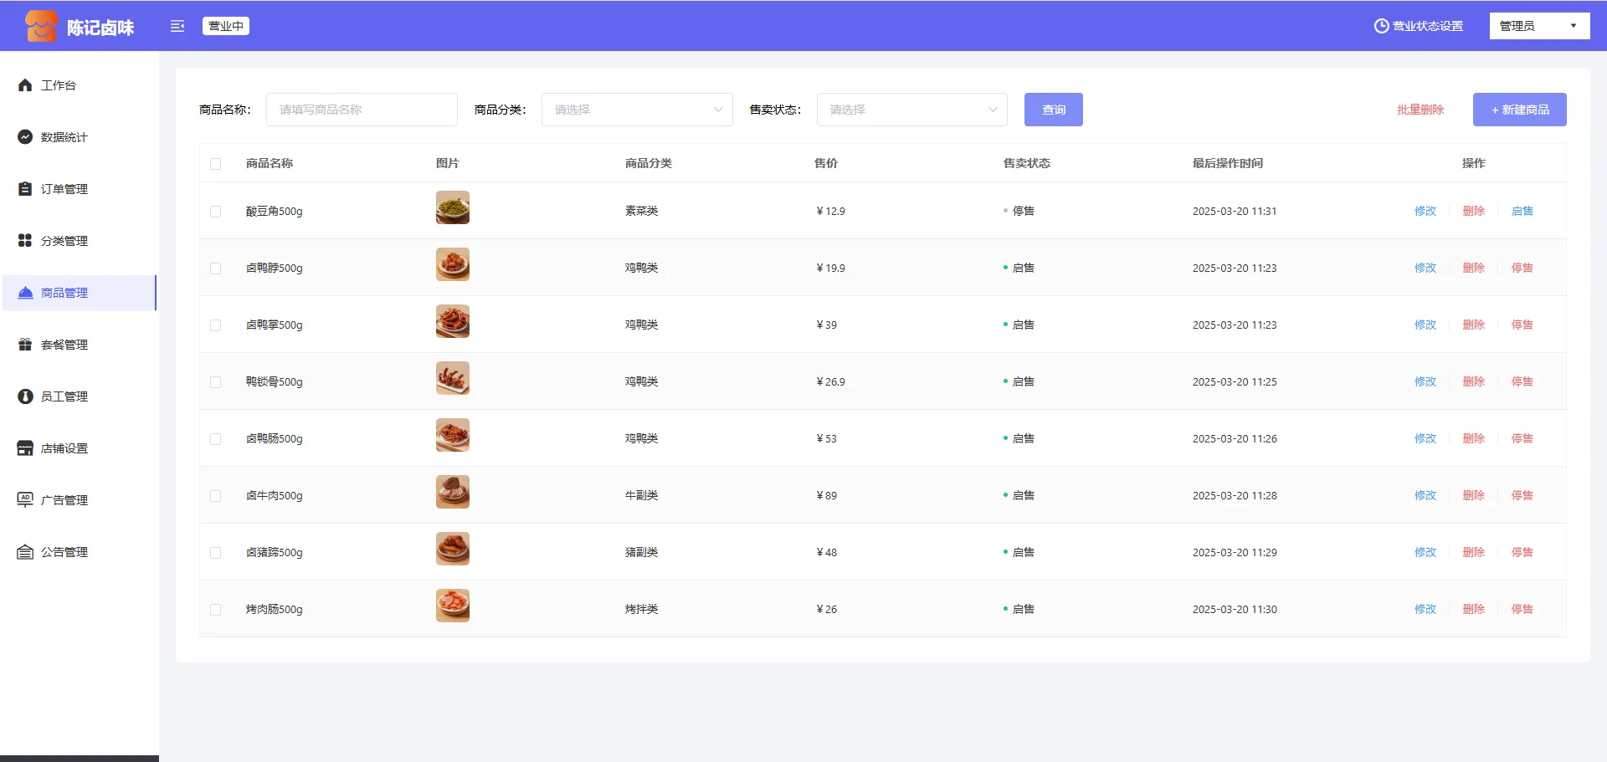The width and height of the screenshot is (1607, 762).
Task: Open 数据统计 chart icon in sidebar
Action: 25,137
